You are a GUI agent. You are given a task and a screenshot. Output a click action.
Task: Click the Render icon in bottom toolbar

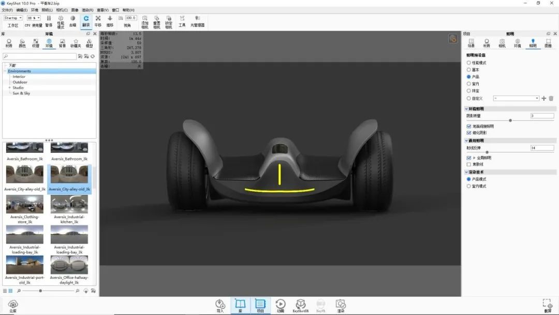point(340,305)
